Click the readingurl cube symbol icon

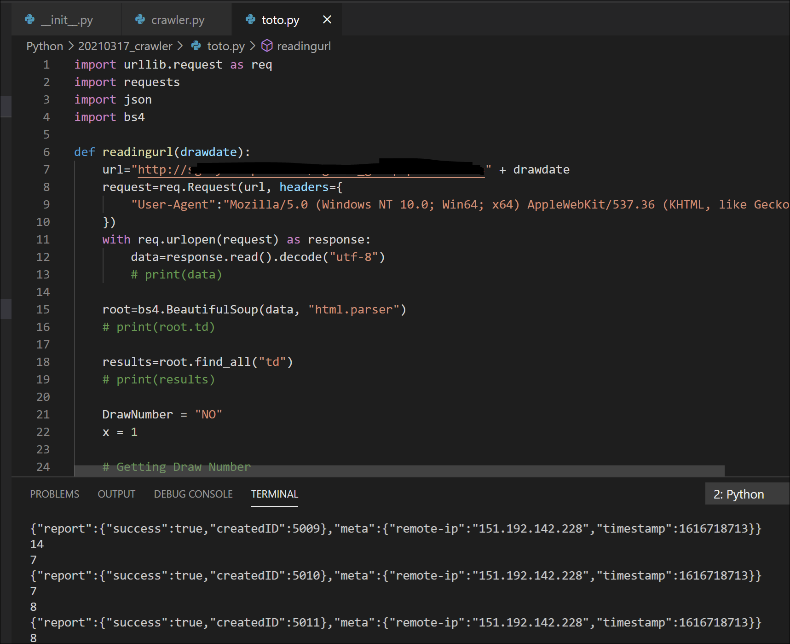point(267,46)
